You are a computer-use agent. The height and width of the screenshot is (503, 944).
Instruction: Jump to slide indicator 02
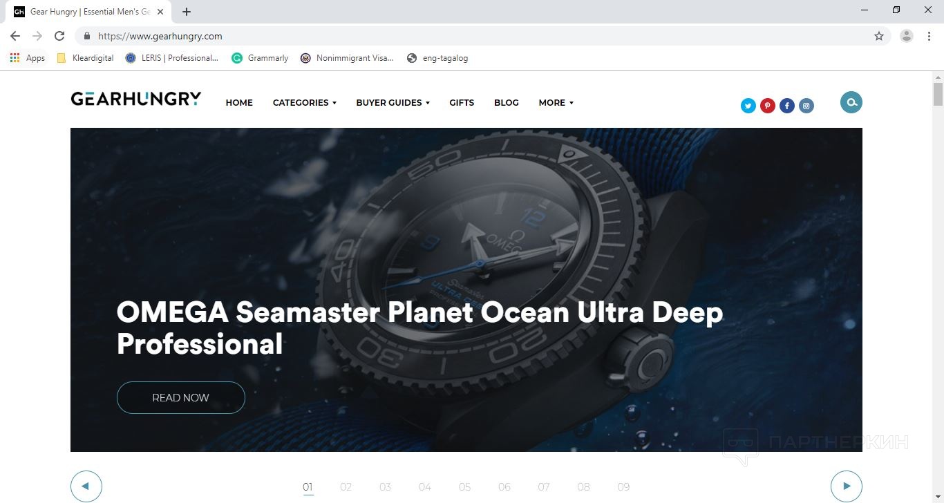click(346, 487)
